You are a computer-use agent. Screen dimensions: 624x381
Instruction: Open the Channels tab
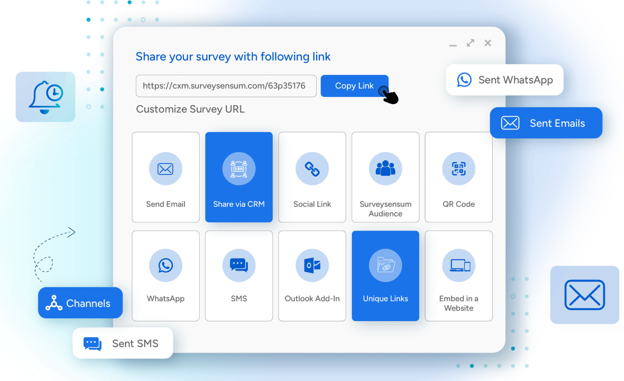tap(80, 303)
